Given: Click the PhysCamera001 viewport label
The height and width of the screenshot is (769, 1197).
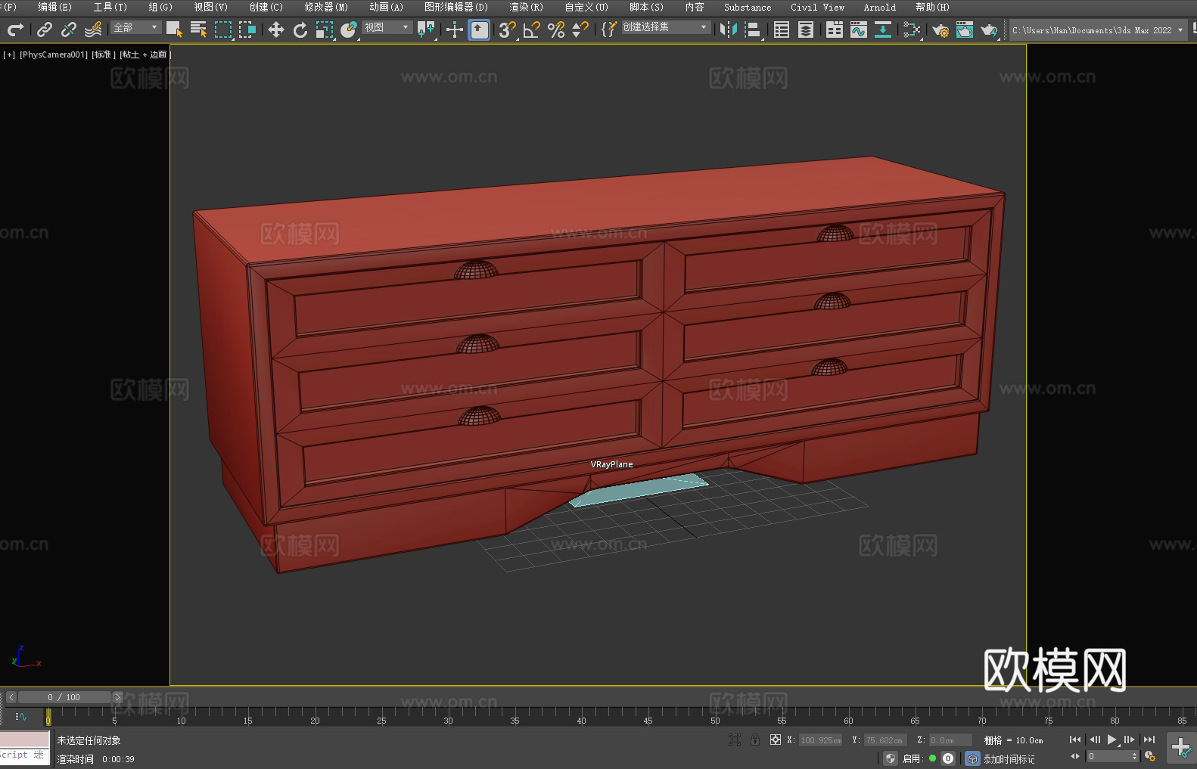Looking at the screenshot, I should tap(54, 54).
